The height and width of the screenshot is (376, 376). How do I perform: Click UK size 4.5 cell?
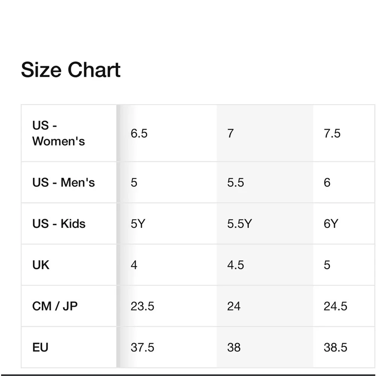236,265
